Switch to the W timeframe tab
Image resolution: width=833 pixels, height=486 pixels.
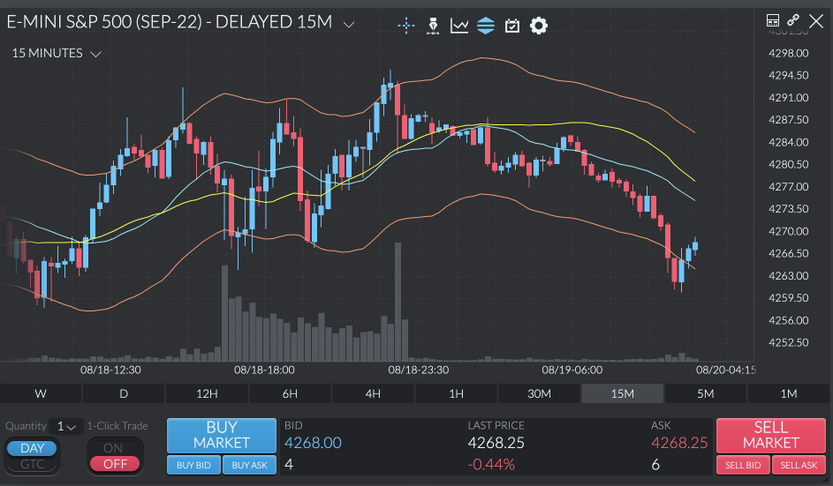41,393
